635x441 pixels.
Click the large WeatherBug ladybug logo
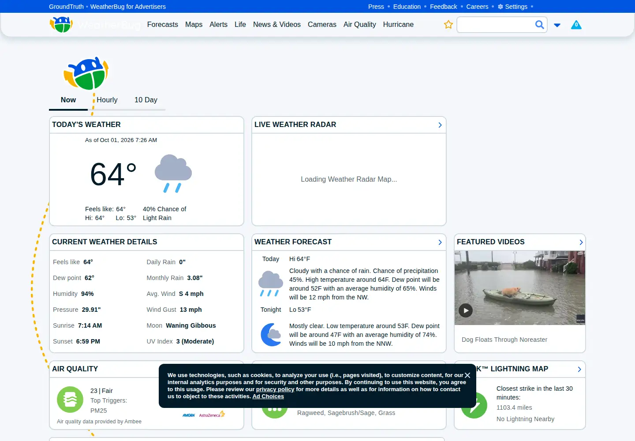pos(86,73)
